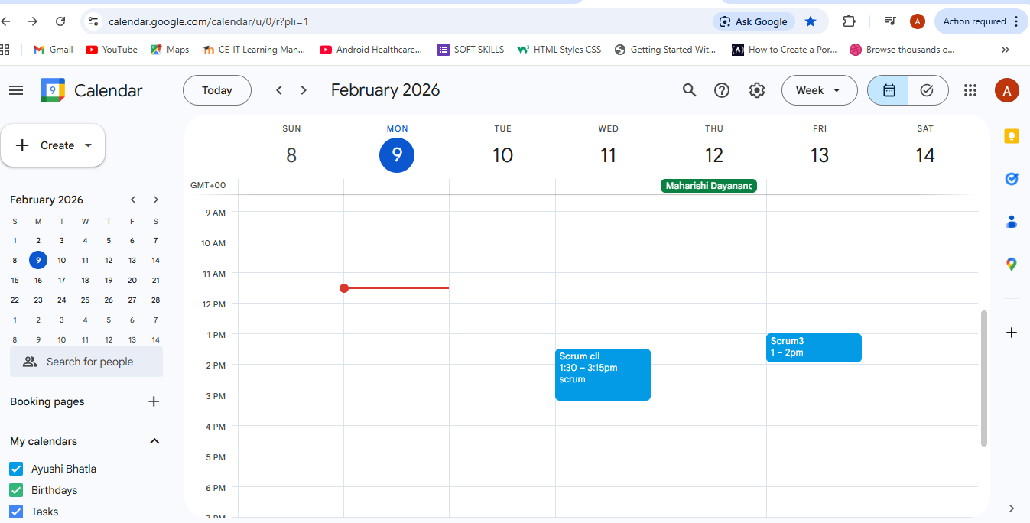
Task: Open Maharishi Dayanand all-day event
Action: [x=709, y=186]
